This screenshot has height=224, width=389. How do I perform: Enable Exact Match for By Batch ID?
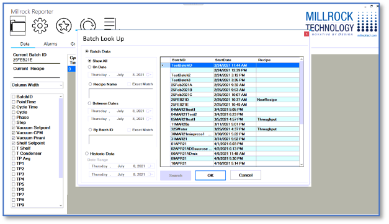[129, 130]
